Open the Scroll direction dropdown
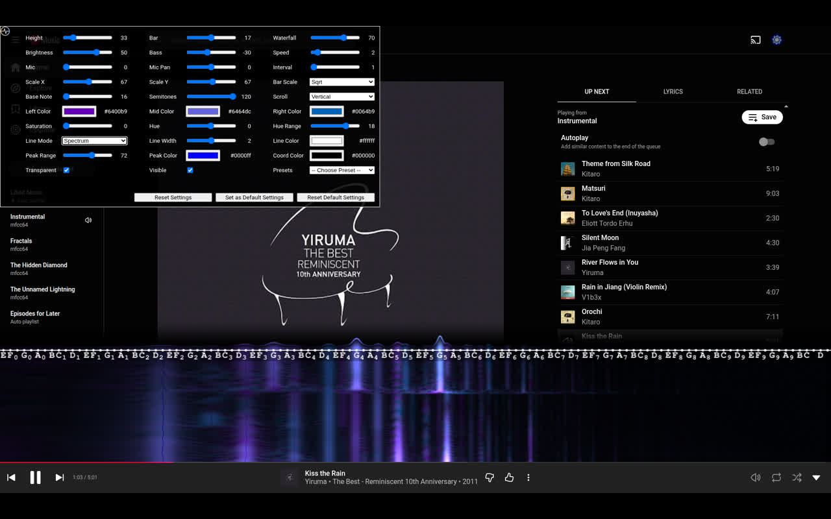The width and height of the screenshot is (831, 519). coord(342,97)
